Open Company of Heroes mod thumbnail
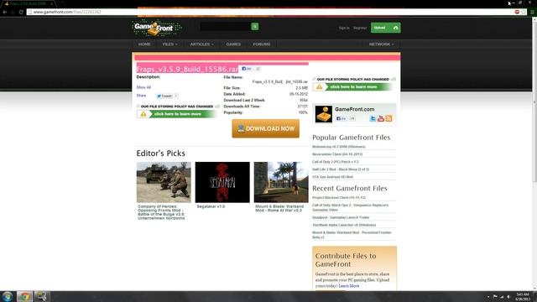 coord(164,182)
